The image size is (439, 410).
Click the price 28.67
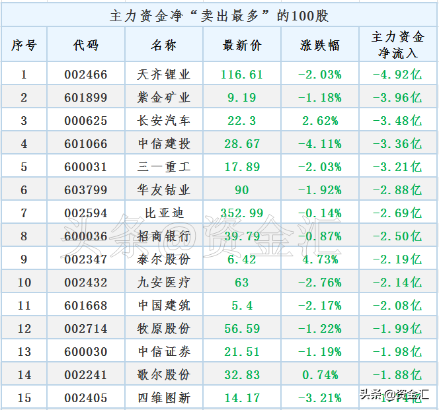[242, 144]
